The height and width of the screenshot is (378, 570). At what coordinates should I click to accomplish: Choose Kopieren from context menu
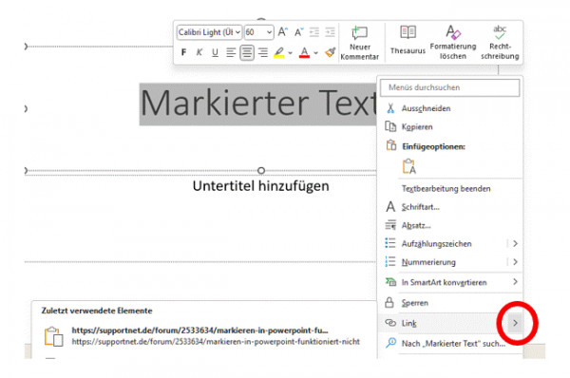point(450,127)
